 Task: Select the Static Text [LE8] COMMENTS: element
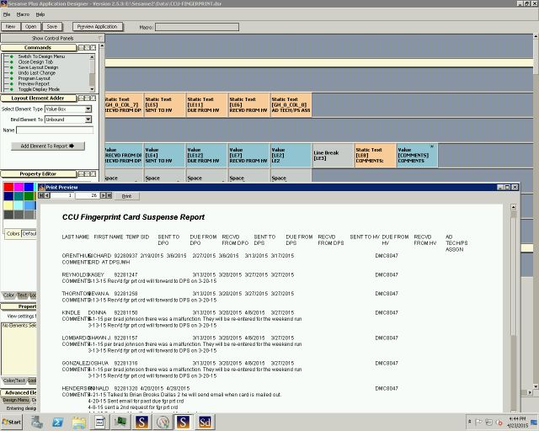click(375, 156)
